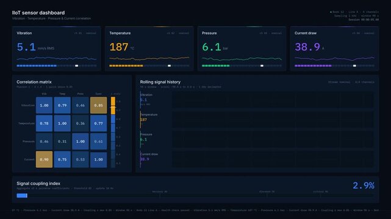
Task: Click the Temperature card value 187
Action: pos(119,47)
